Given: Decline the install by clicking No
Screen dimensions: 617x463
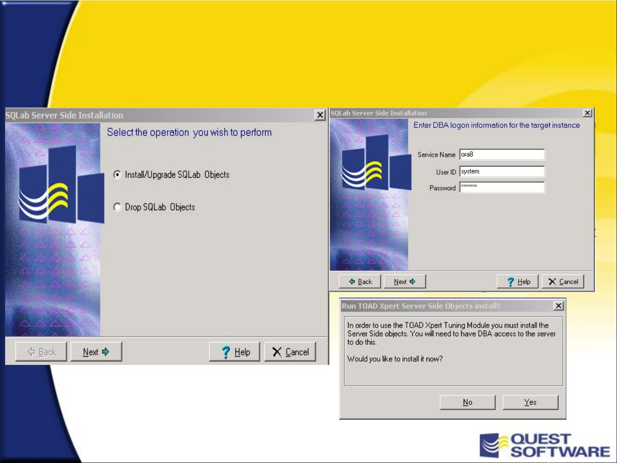Looking at the screenshot, I should pos(467,402).
